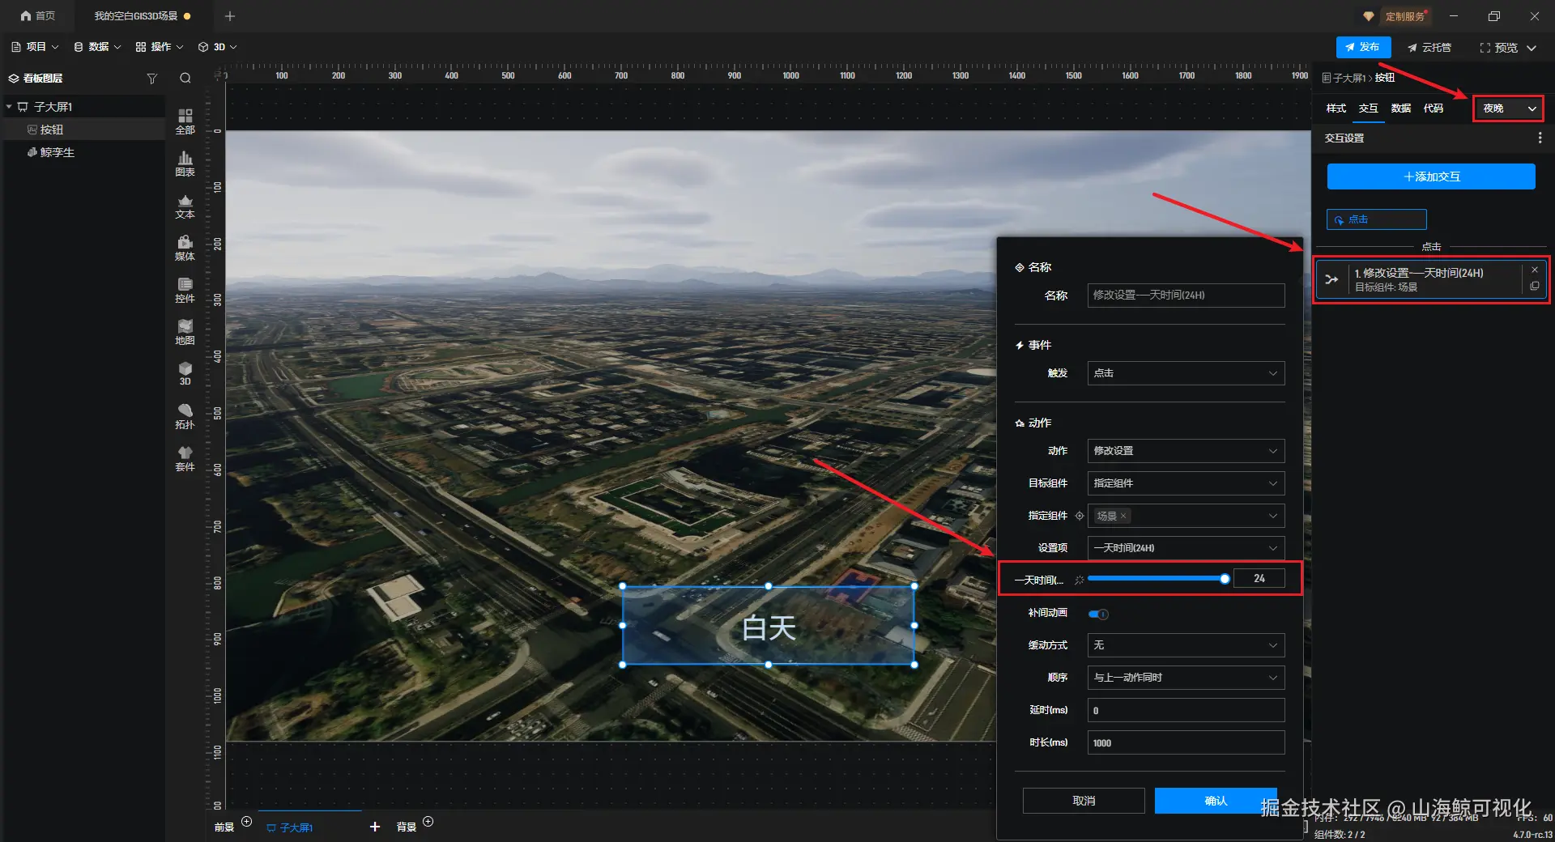The image size is (1555, 842).
Task: Open the 交互设置 more options menu
Action: [1540, 138]
